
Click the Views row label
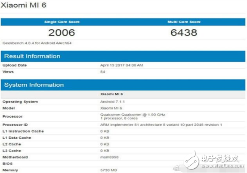tap(8, 72)
